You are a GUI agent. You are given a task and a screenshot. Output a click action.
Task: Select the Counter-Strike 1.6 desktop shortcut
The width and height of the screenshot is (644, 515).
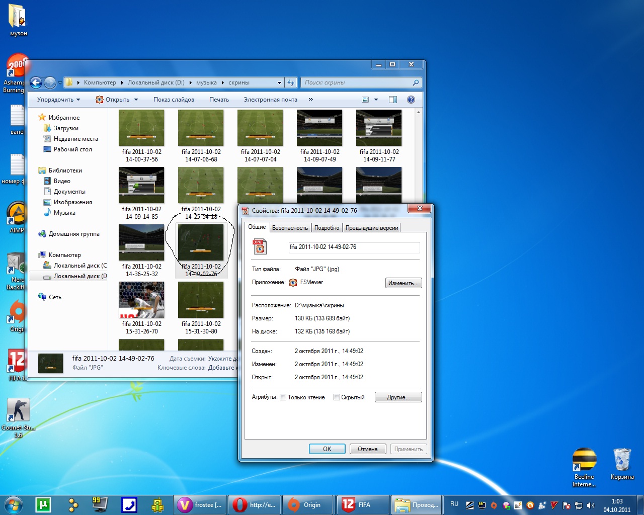tap(18, 417)
